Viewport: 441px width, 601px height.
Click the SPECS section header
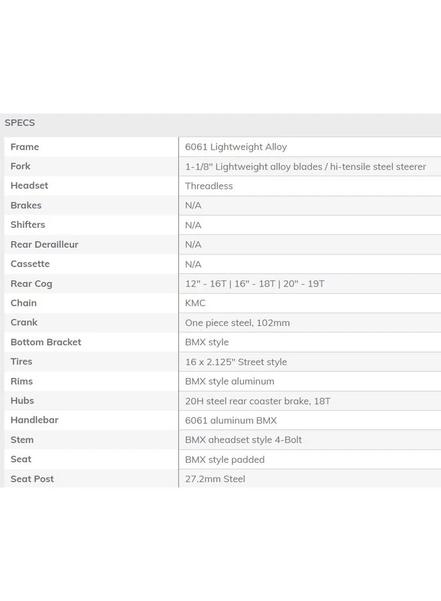tap(20, 123)
